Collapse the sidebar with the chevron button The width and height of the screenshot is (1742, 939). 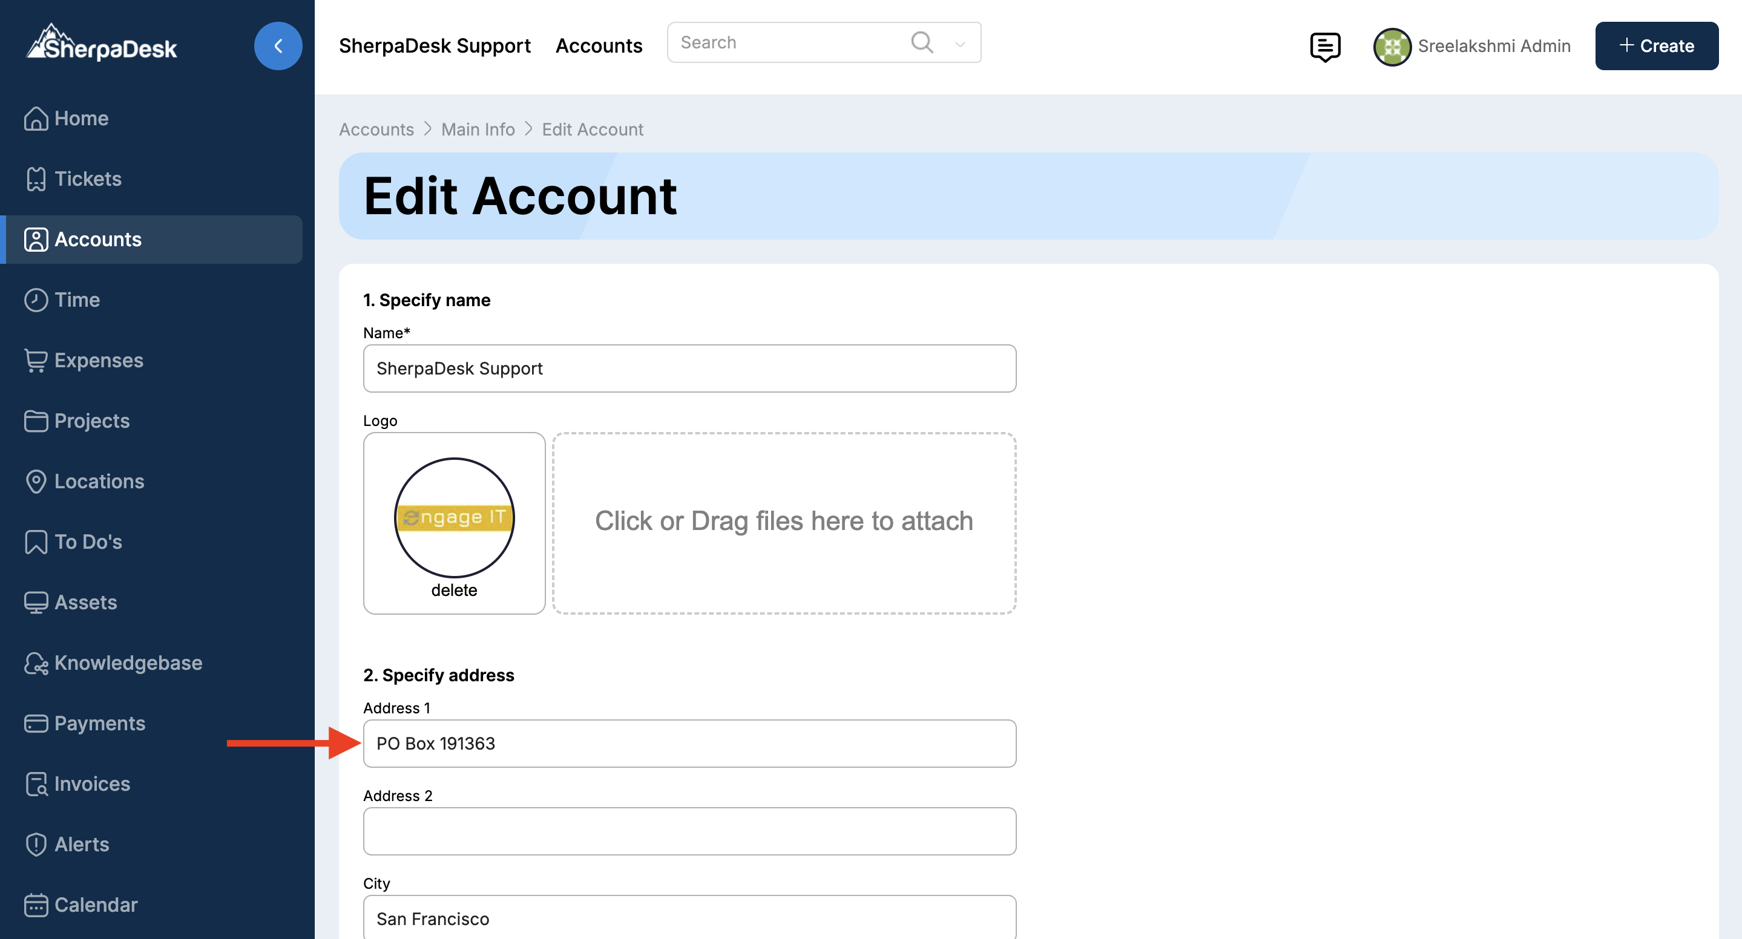pos(278,46)
